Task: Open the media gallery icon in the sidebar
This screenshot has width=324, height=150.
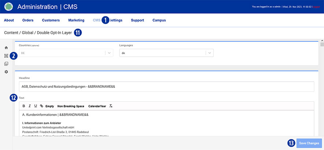Action: tap(6, 64)
